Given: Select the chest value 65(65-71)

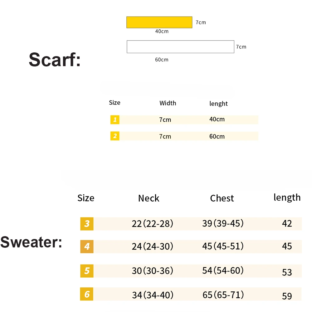Looking at the screenshot, I should [x=223, y=295].
